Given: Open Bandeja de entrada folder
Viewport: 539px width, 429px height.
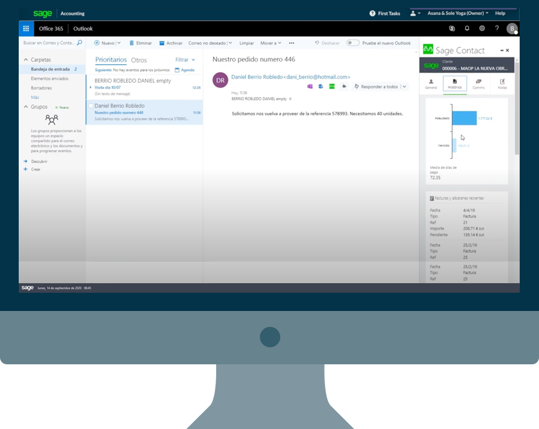Looking at the screenshot, I should point(52,69).
